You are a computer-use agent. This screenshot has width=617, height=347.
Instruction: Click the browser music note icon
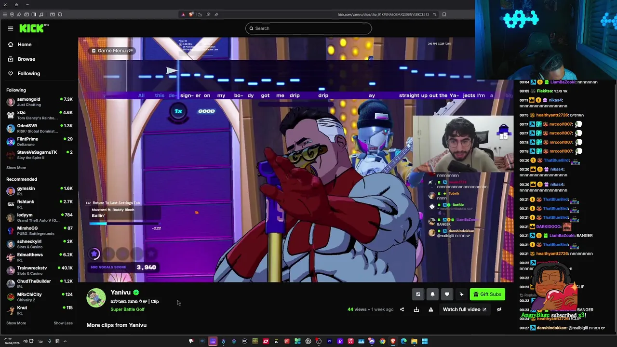coord(41,14)
